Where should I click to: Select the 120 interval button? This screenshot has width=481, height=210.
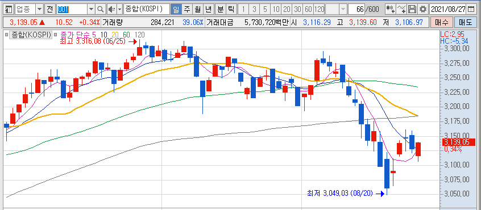pos(320,9)
